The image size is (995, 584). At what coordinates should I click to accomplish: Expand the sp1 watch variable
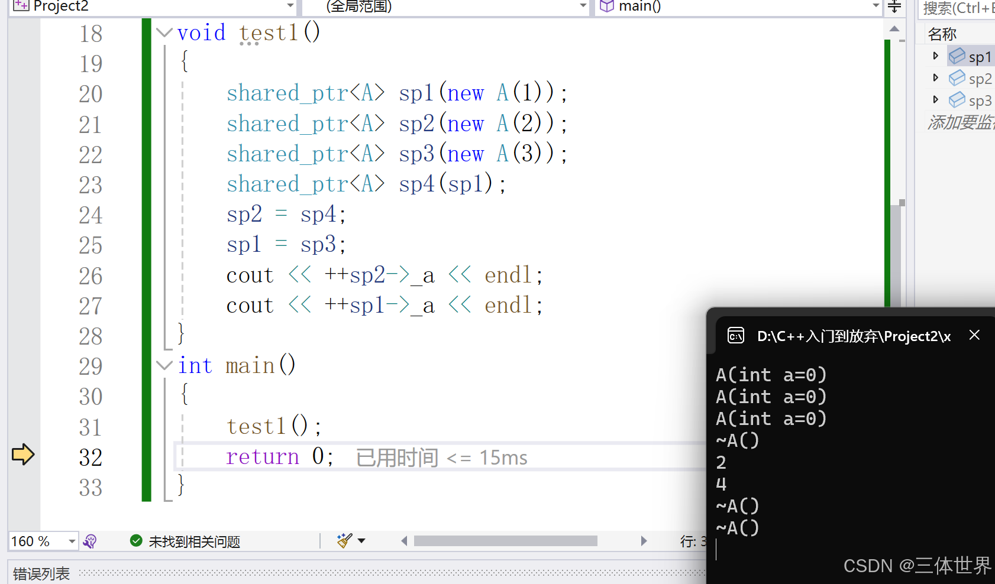(935, 56)
